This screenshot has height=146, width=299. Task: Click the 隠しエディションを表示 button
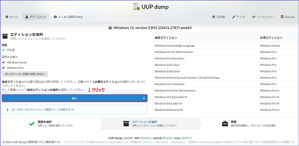click(x=25, y=74)
